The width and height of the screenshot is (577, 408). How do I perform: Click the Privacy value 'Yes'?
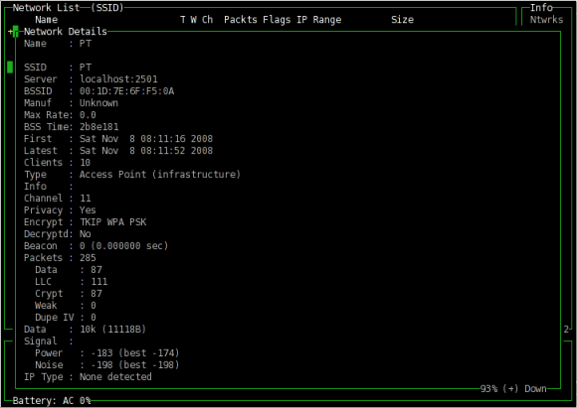tap(88, 210)
